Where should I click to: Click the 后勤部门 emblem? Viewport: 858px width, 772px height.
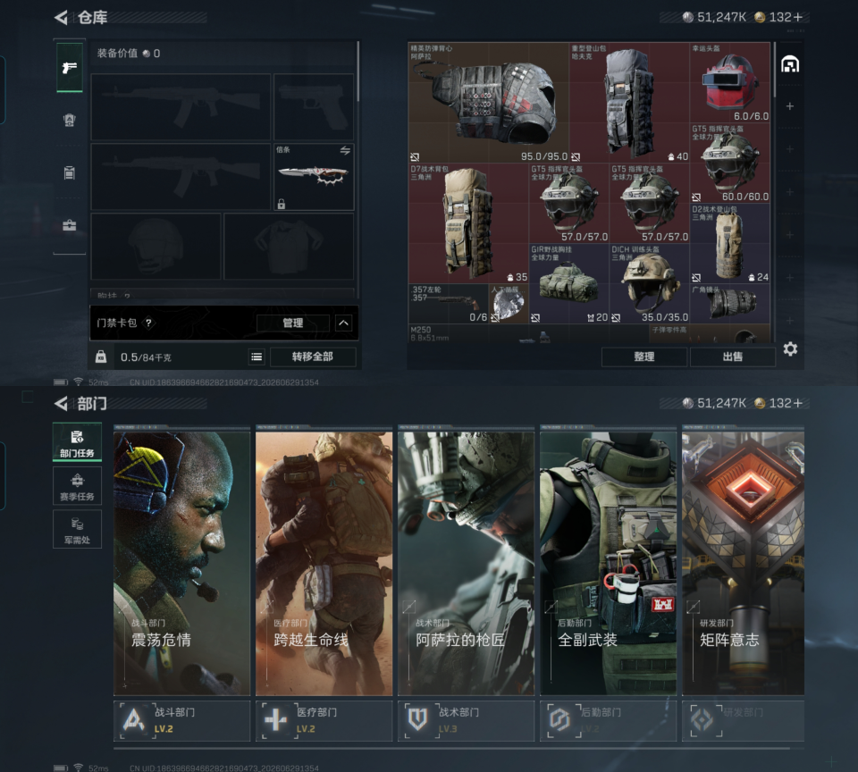560,720
